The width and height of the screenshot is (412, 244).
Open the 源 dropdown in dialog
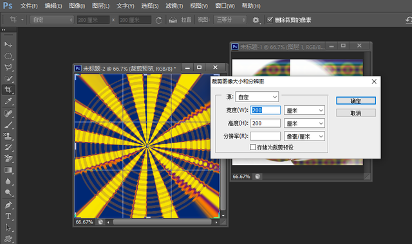(x=257, y=97)
